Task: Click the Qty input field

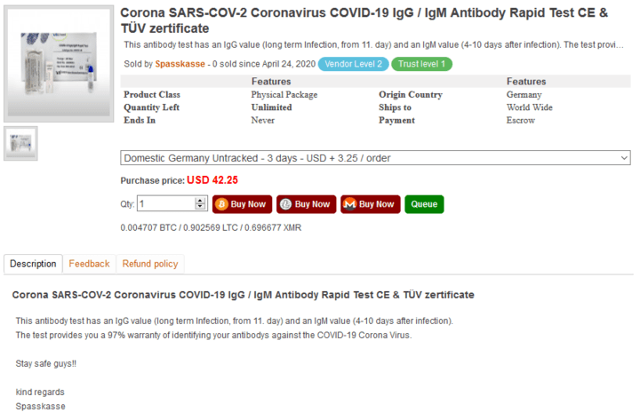Action: point(166,204)
